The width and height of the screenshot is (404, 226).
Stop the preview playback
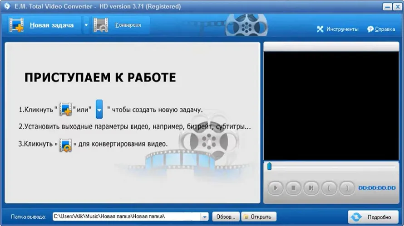[293, 188]
